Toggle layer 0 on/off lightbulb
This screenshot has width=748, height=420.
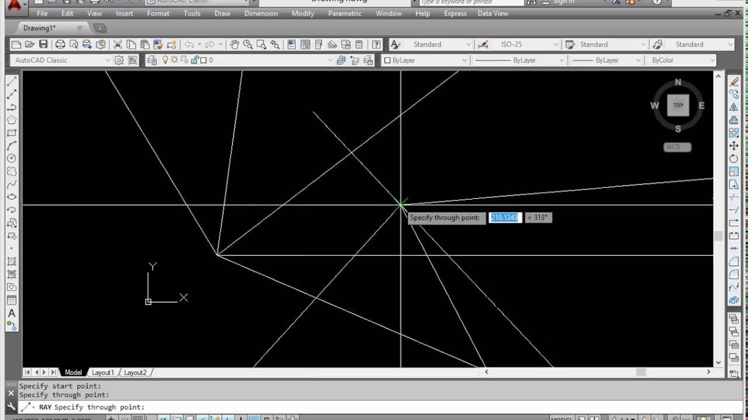pos(165,60)
